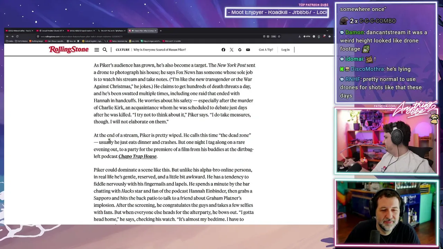Open the Rolling Stone search icon
This screenshot has height=249, width=443.
pos(105,50)
